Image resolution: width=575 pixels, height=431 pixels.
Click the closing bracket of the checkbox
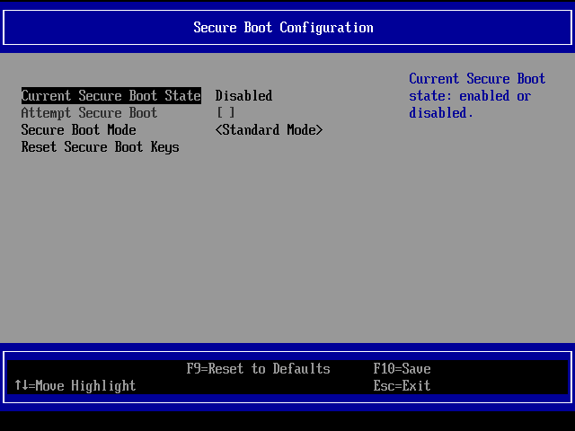click(x=233, y=113)
